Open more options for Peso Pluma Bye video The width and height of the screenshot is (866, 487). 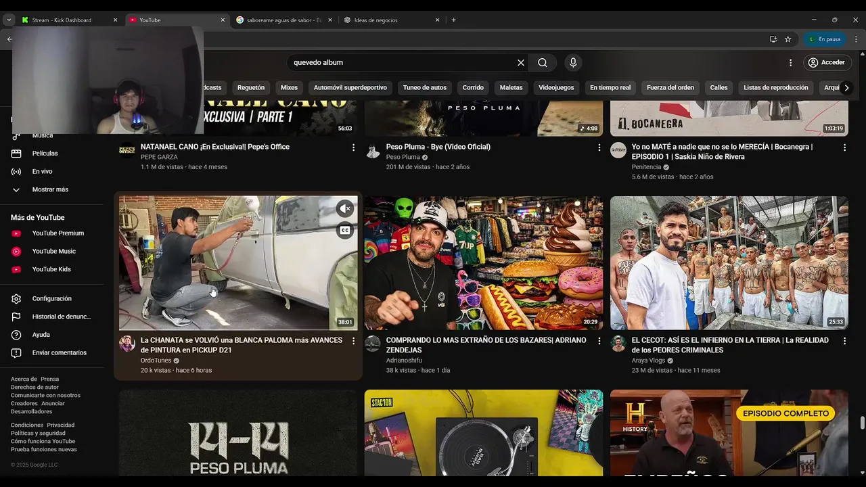point(599,147)
